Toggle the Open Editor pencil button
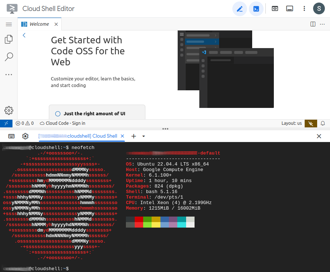The height and width of the screenshot is (272, 330). coord(239,9)
